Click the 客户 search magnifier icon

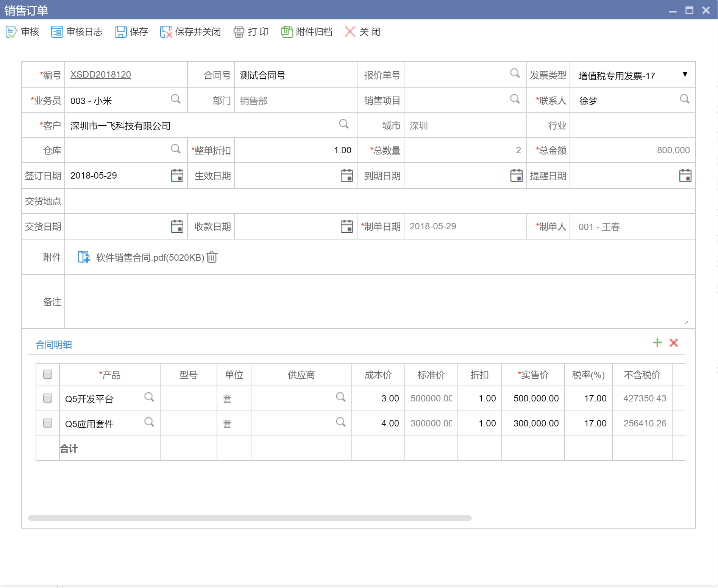coord(343,124)
